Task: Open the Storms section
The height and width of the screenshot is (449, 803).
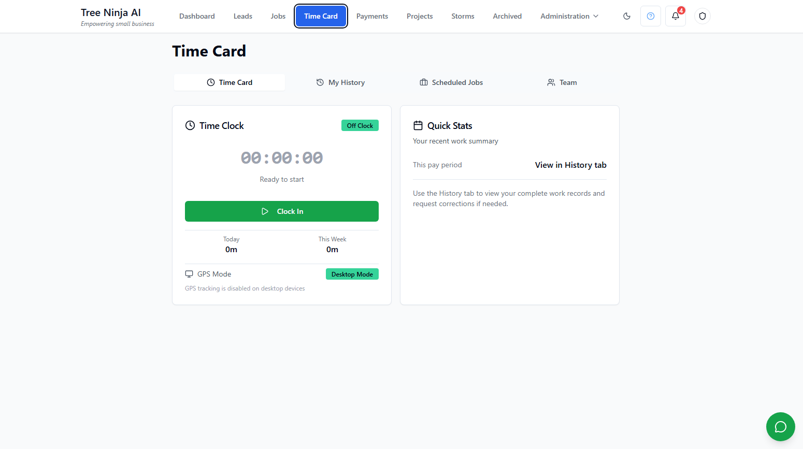Action: (x=463, y=16)
